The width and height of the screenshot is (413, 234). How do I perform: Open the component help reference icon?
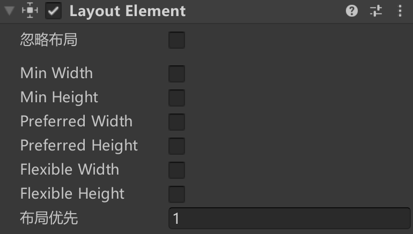[352, 11]
